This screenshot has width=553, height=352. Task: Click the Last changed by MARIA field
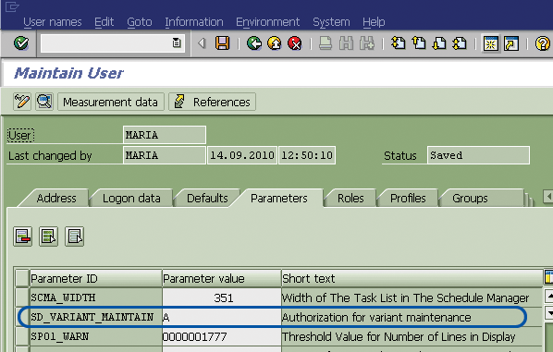(x=165, y=155)
